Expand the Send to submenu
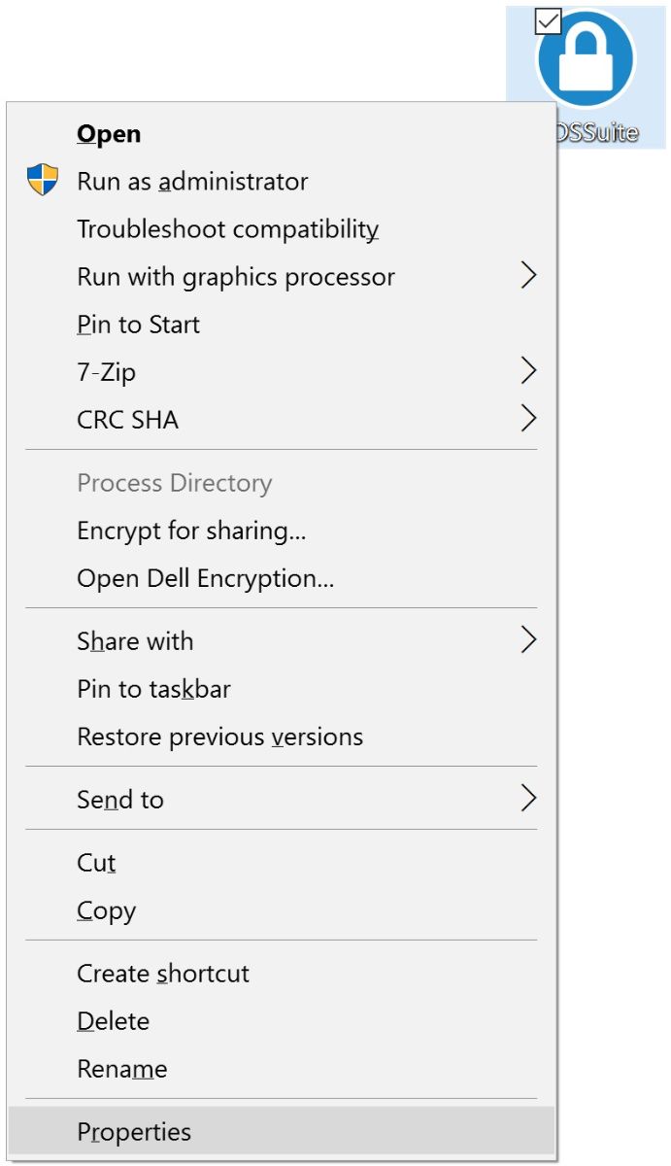 pyautogui.click(x=530, y=798)
